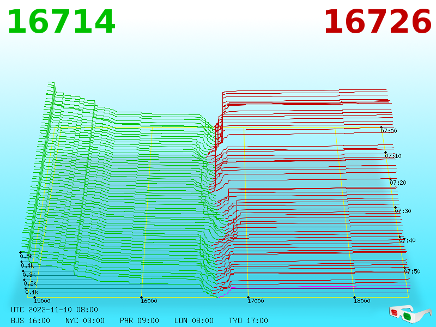
Task: Click the 07:30 time axis marker
Action: [x=403, y=211]
